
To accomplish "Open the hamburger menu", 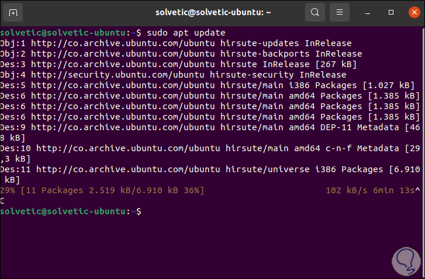I will (339, 12).
